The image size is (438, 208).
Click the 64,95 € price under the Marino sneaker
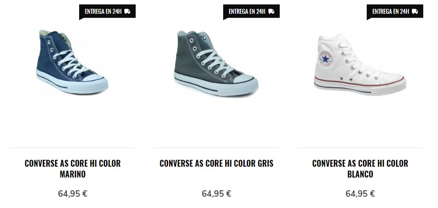73,193
